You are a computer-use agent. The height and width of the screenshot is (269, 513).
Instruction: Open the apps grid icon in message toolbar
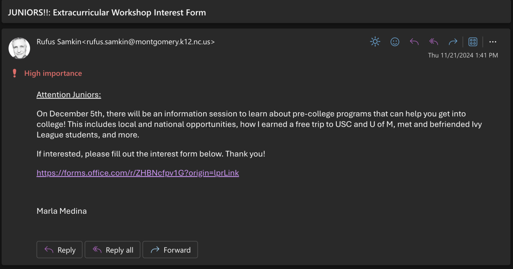(x=473, y=42)
